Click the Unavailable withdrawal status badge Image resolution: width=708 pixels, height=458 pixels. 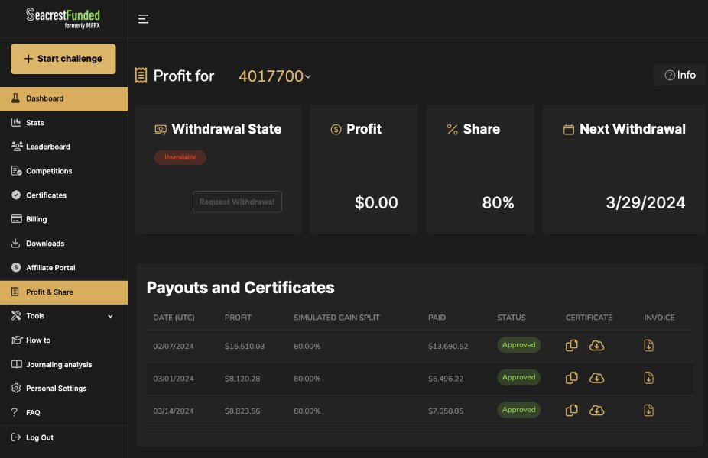click(x=180, y=156)
